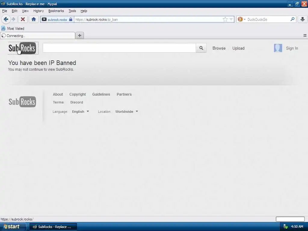
Task: Click the forward navigation arrow
Action: point(13,20)
